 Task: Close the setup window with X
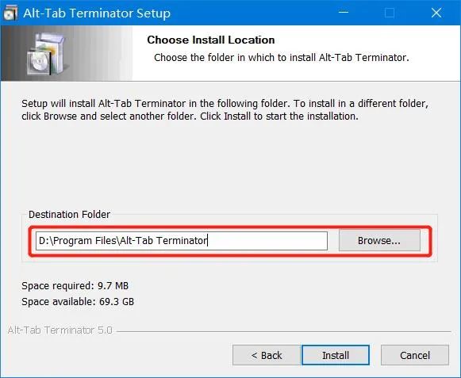click(x=436, y=13)
